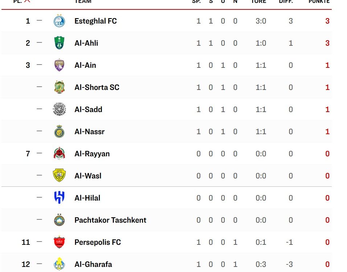Open the Al-Hilal team name link
The width and height of the screenshot is (347, 272).
[x=87, y=198]
